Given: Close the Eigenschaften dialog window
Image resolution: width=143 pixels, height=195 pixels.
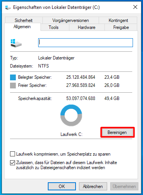Looking at the screenshot, I should coord(135,7).
